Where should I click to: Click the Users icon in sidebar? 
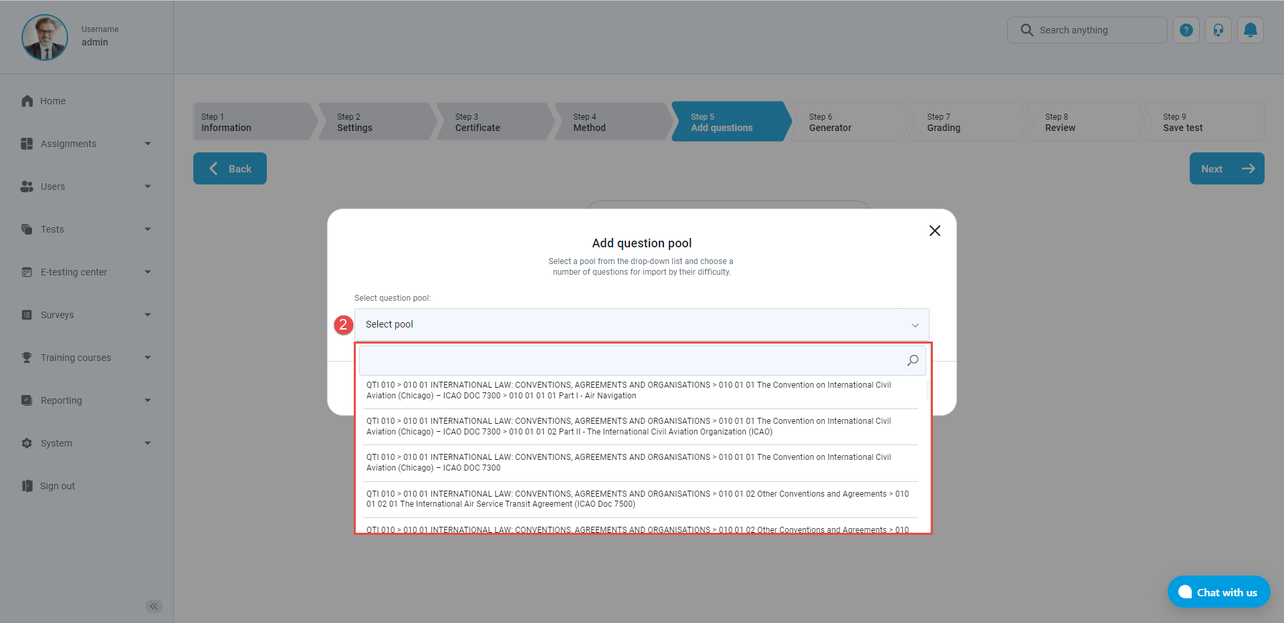pos(27,186)
